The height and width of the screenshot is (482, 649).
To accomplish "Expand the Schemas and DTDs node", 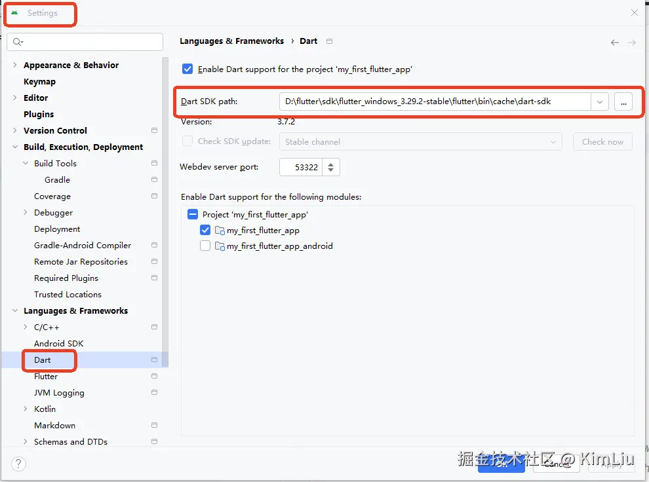I will tap(26, 441).
